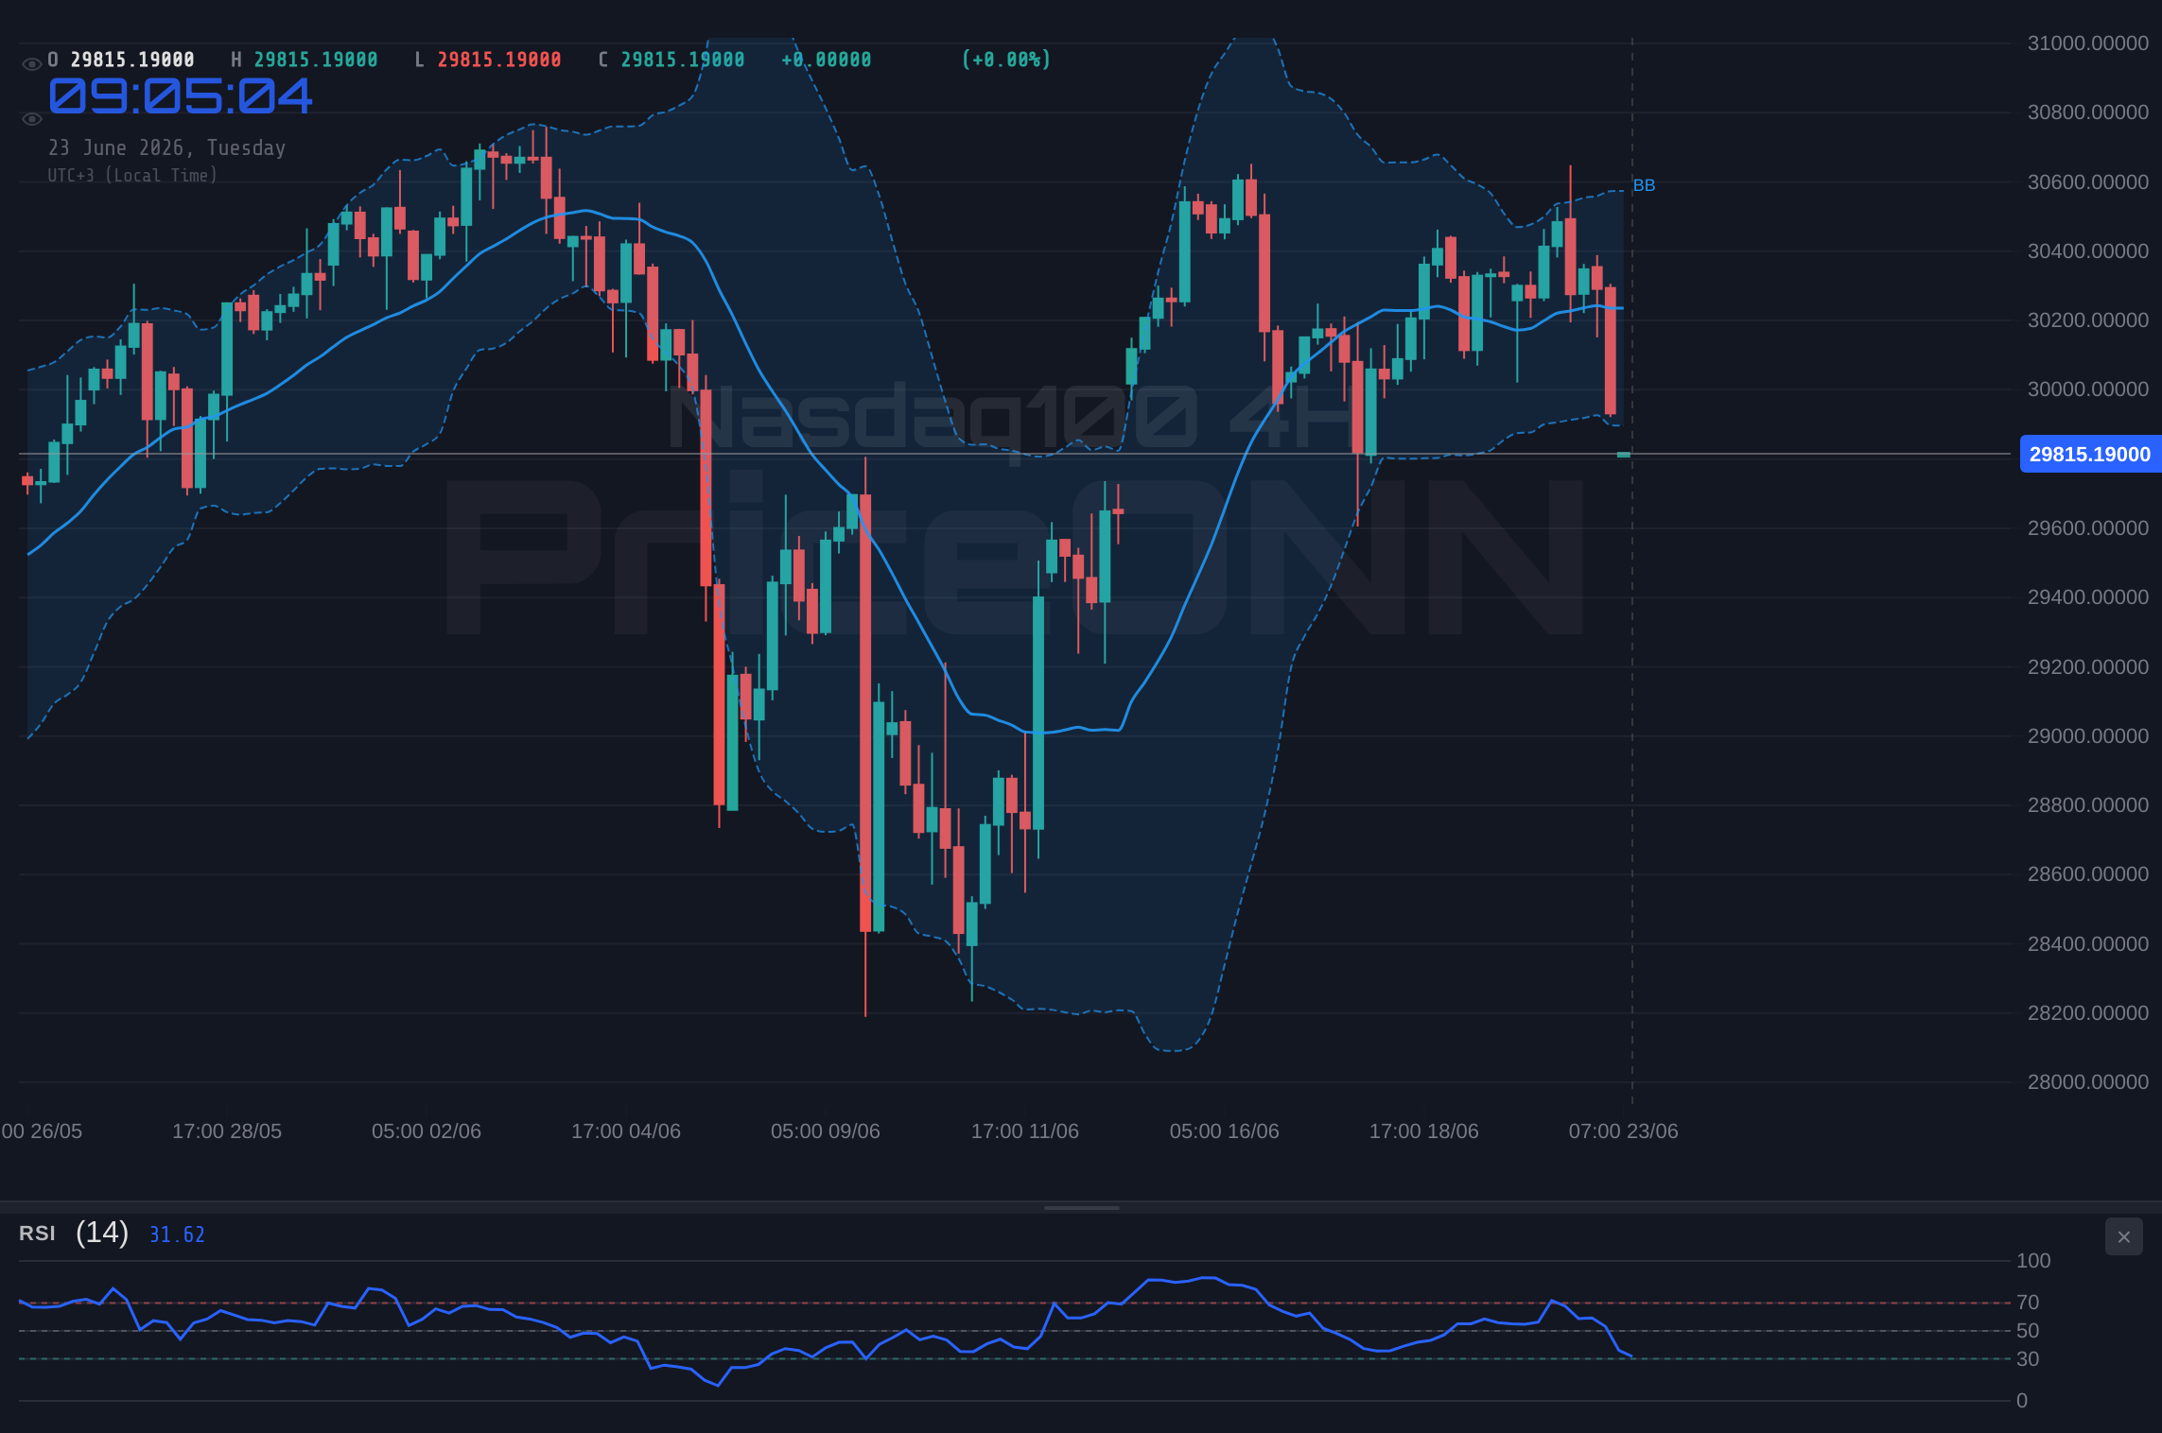Click the low value labeled L
Image resolution: width=2162 pixels, height=1433 pixels.
[498, 60]
